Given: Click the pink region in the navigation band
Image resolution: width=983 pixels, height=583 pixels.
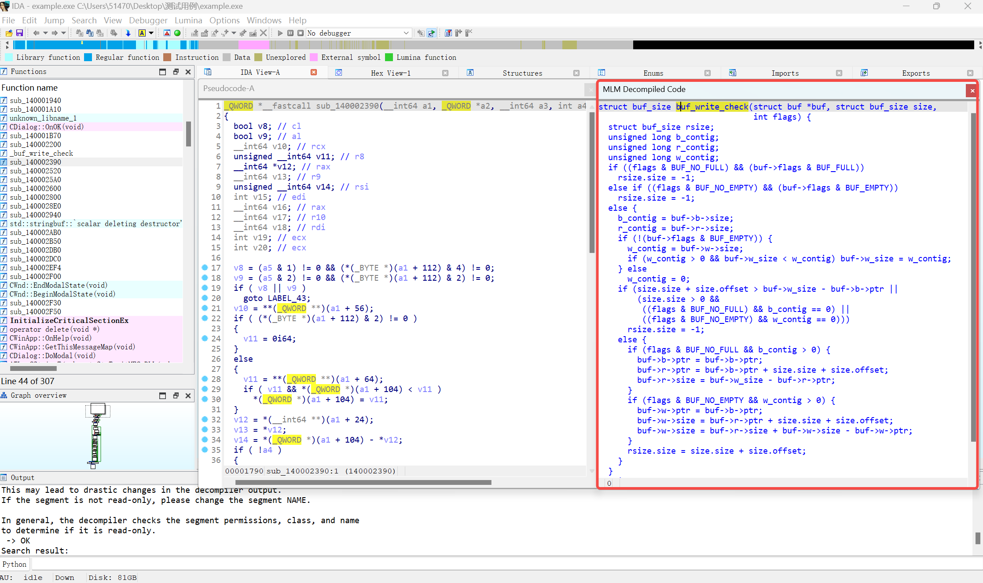Looking at the screenshot, I should coord(253,44).
